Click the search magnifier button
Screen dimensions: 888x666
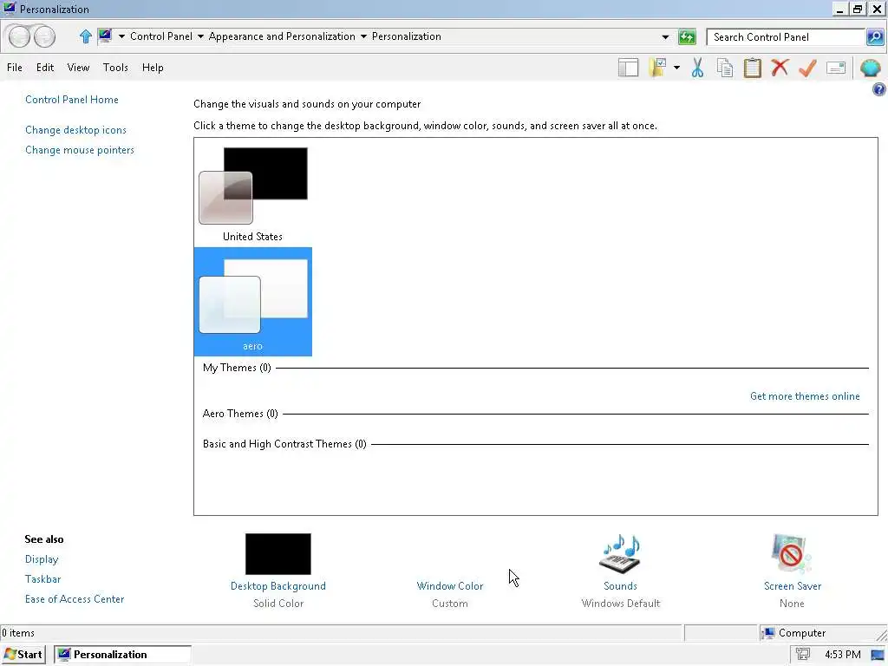click(874, 37)
